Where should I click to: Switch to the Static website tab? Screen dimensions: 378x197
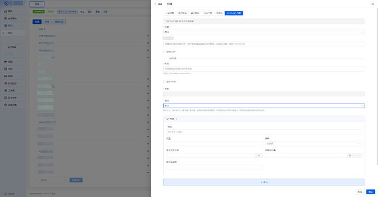tap(195, 13)
